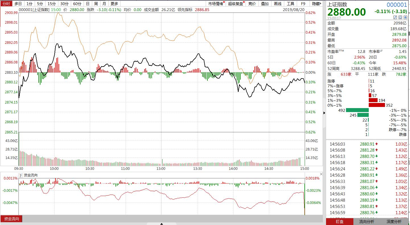Screen dimensions: 410x225
Task: Select the 15分 period tab
Action: pos(52,4)
